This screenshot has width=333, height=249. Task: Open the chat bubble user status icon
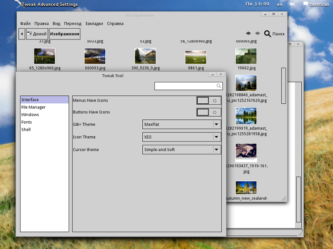[306, 4]
